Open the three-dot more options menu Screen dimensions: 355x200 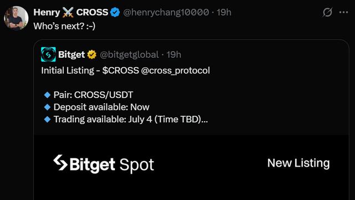343,12
